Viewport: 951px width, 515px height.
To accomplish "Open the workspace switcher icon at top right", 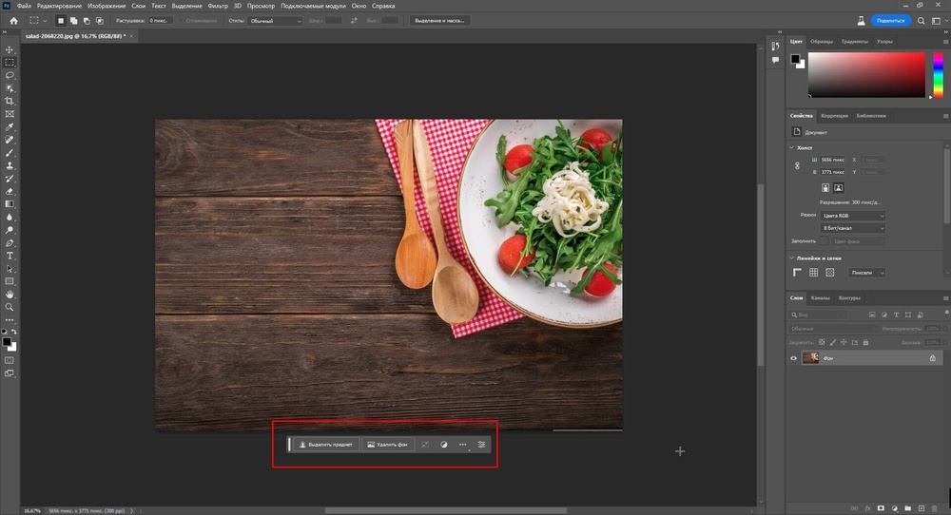I will [936, 21].
